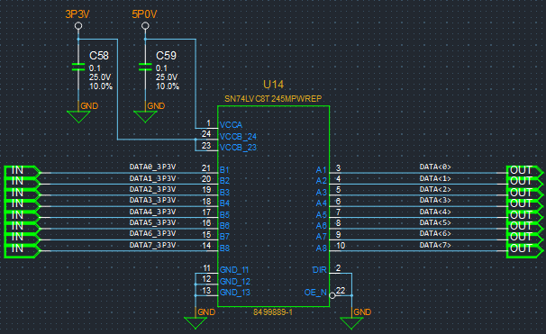
Task: Select the 5P0V power symbol
Action: 145,26
